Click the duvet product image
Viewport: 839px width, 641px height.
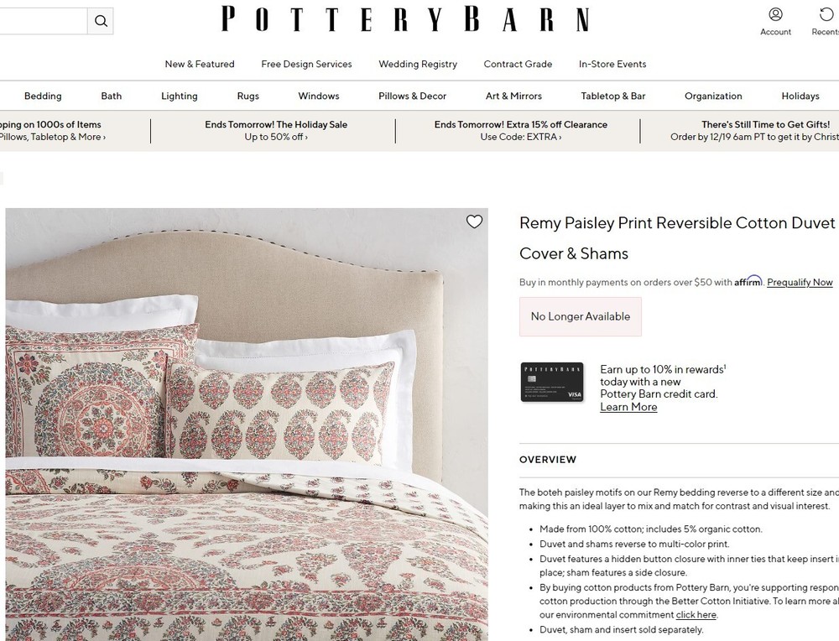coord(247,425)
